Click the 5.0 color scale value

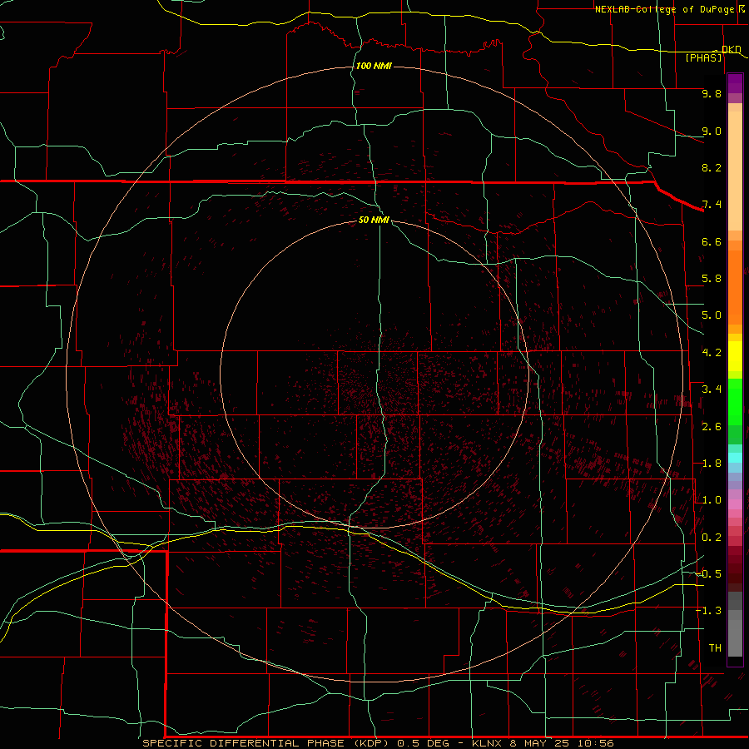coord(712,315)
